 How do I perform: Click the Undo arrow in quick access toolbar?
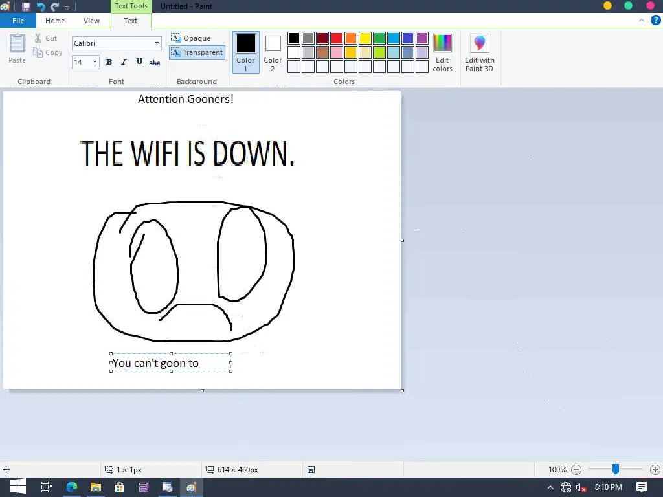point(41,6)
